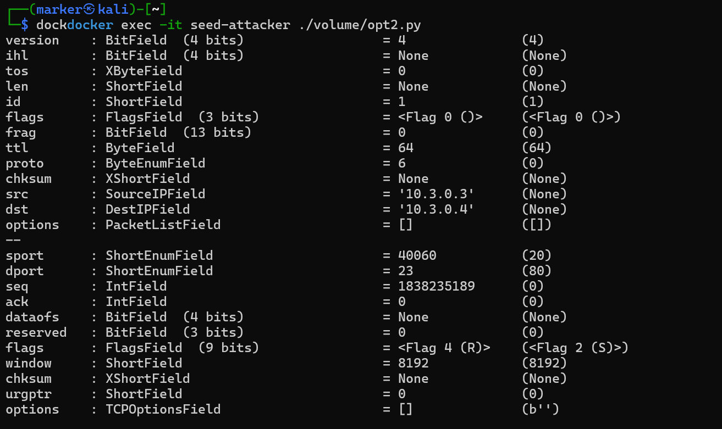Click the 'ttl' field name

[17, 148]
